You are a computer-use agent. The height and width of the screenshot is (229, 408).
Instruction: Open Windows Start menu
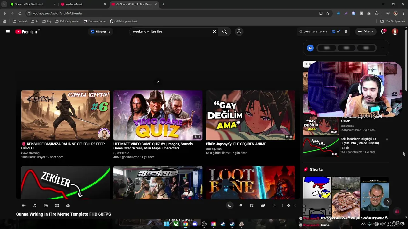166,224
